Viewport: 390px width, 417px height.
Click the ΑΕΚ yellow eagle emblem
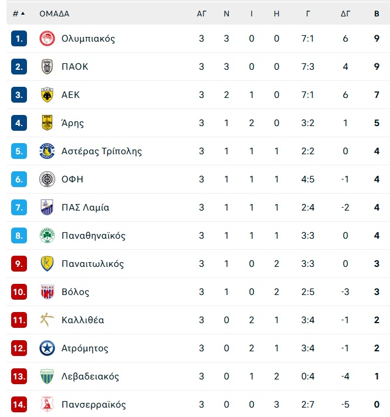point(47,94)
